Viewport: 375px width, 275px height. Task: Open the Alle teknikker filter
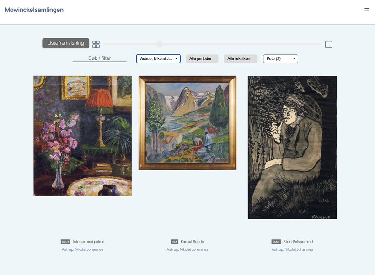pos(241,59)
